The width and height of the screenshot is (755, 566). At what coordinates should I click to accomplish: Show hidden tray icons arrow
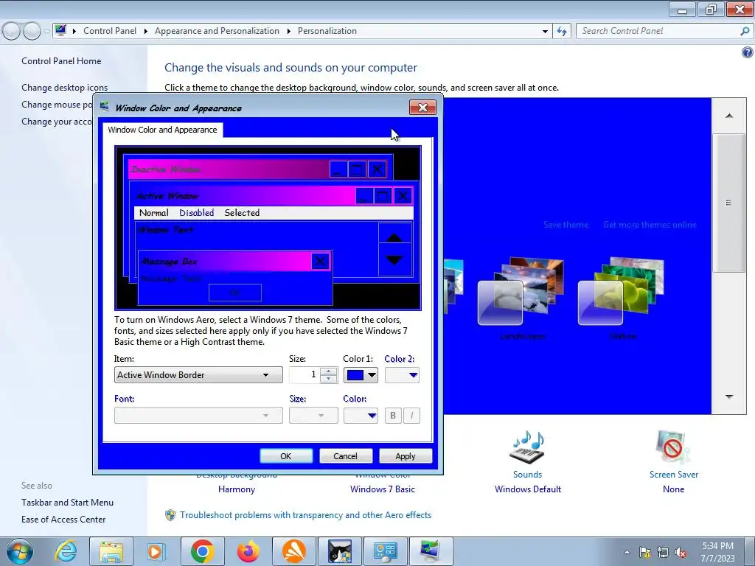(627, 552)
